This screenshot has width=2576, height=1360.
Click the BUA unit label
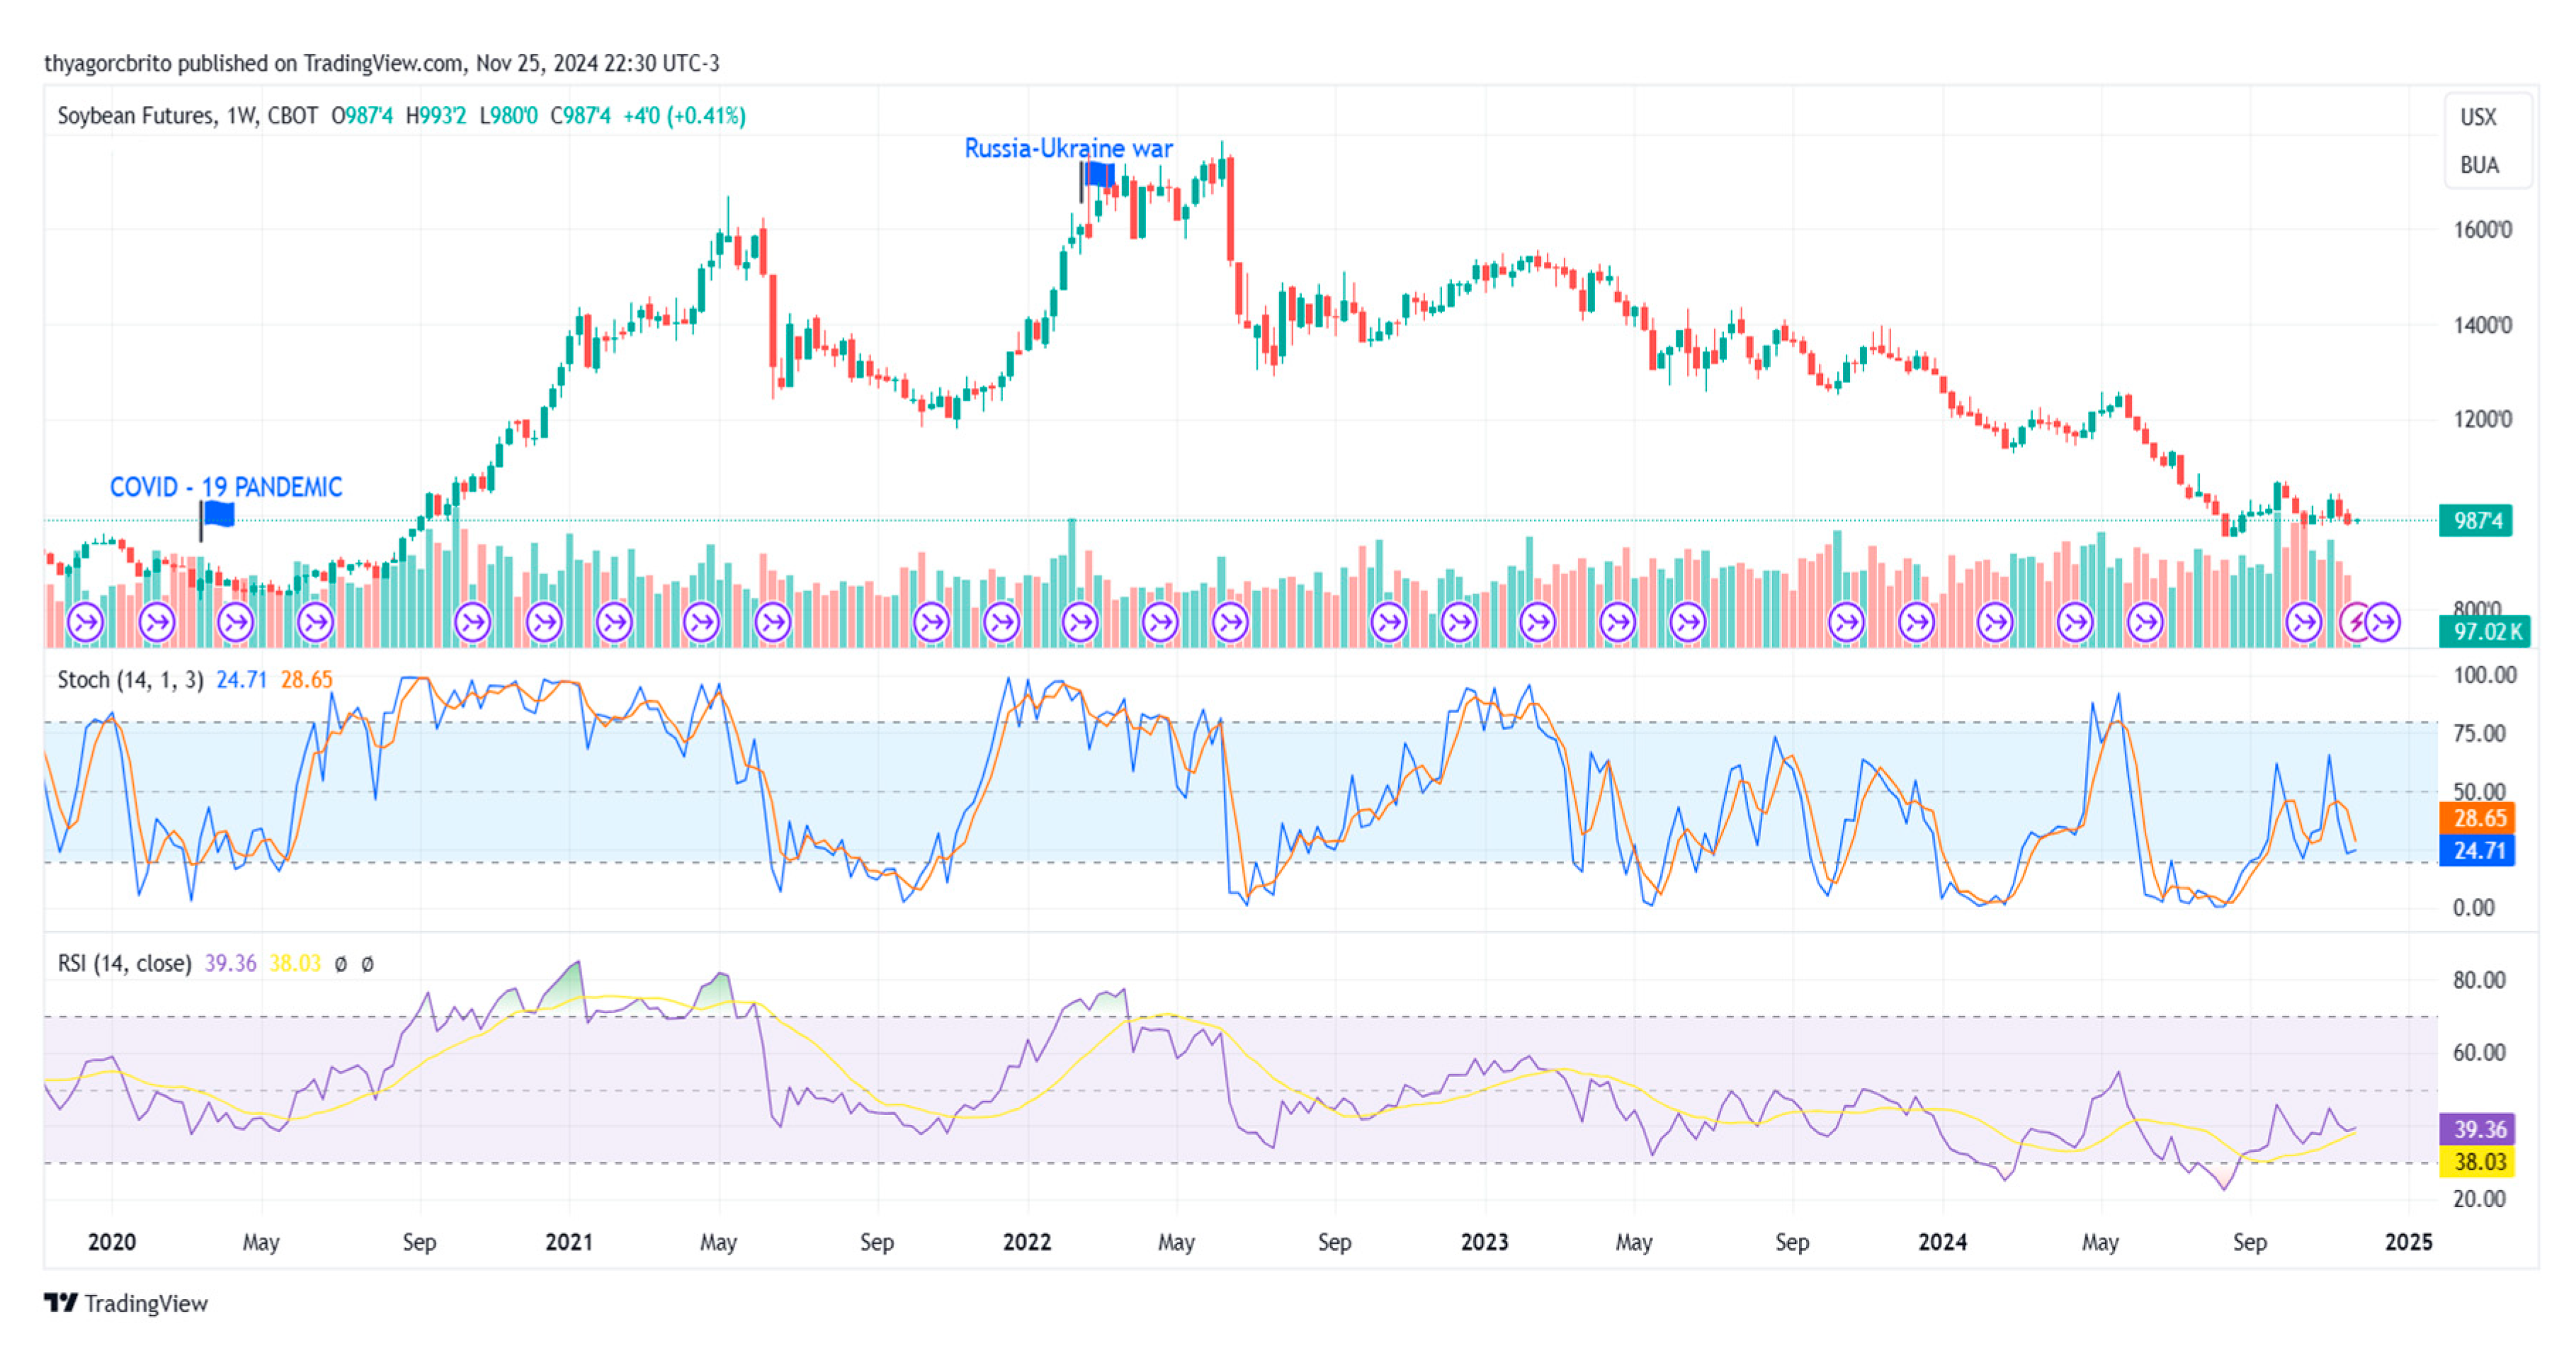[x=2479, y=165]
